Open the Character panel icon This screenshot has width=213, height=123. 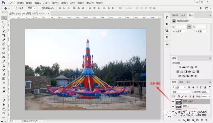pos(167,44)
